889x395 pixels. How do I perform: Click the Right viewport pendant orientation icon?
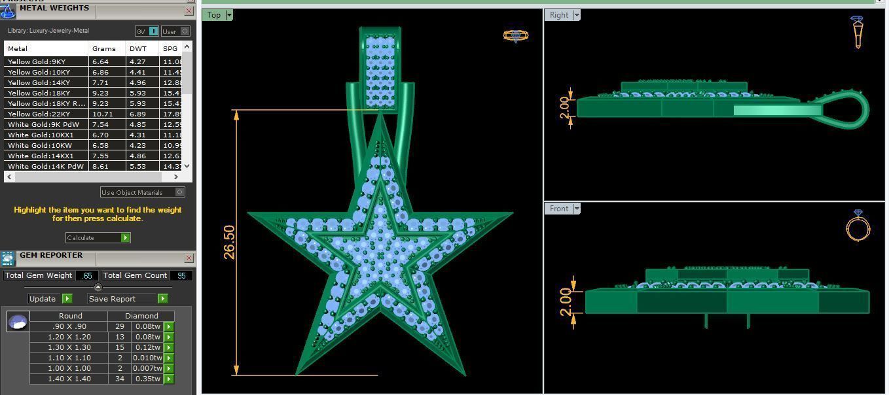tap(858, 32)
